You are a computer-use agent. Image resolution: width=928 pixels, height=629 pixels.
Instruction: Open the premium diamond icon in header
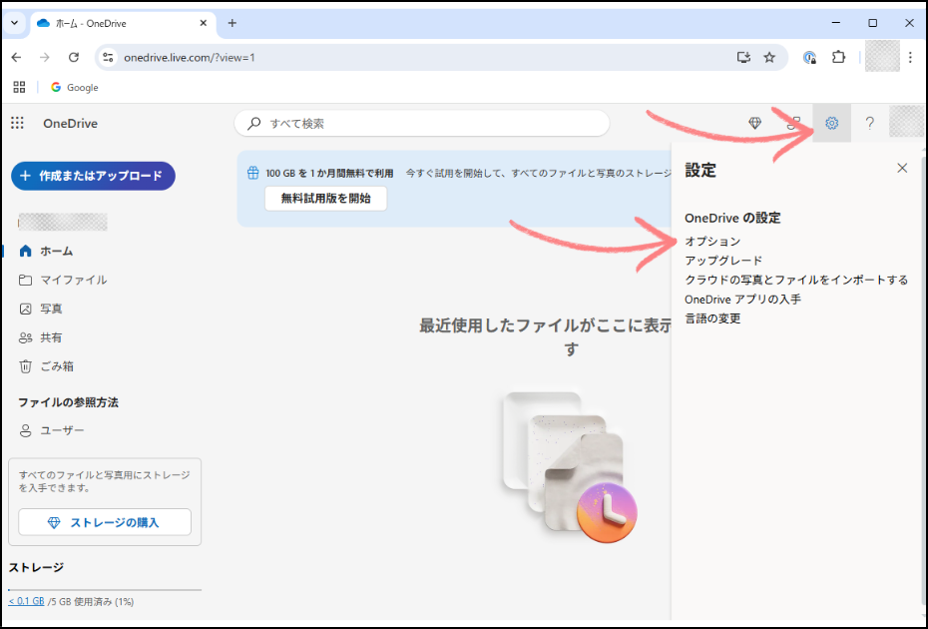[x=754, y=123]
